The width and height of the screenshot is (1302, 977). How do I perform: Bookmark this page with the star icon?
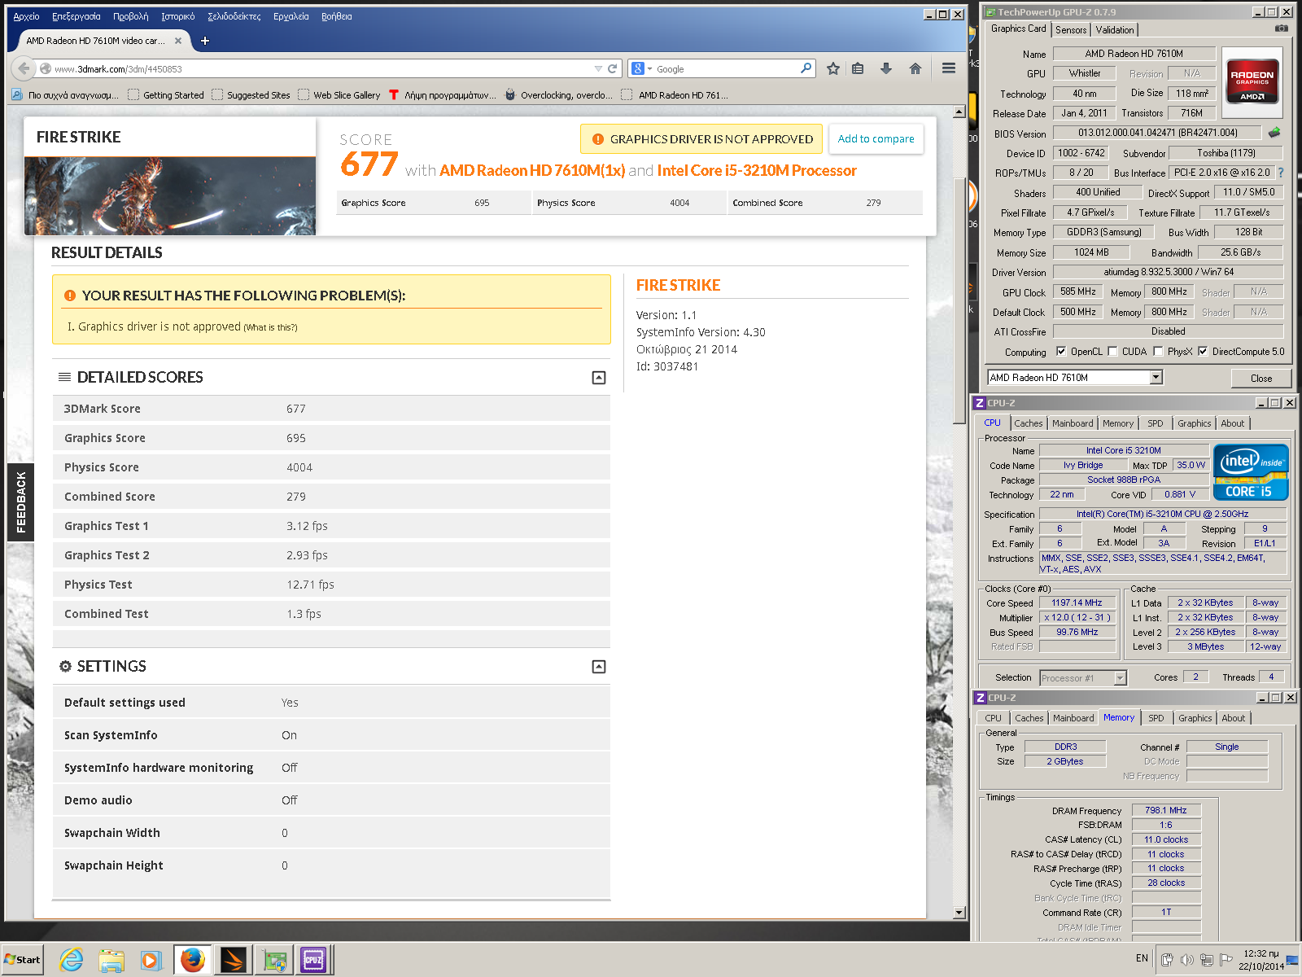click(x=833, y=69)
